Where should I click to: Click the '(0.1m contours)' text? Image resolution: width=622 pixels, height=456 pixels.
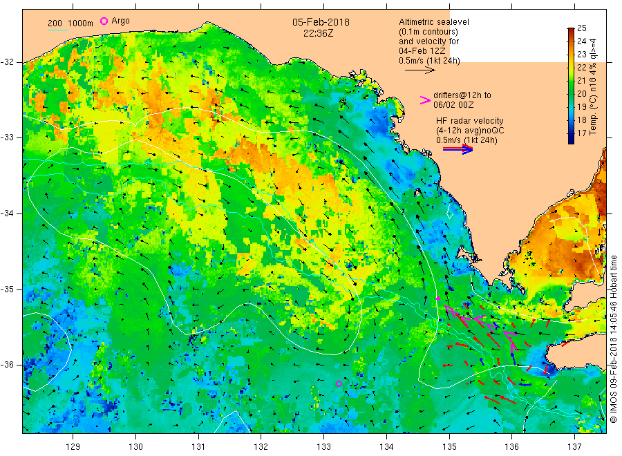click(428, 32)
